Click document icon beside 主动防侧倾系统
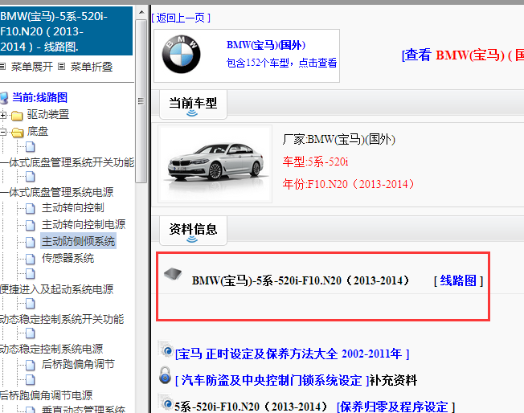Screen dimensions: 524x413 (30, 242)
